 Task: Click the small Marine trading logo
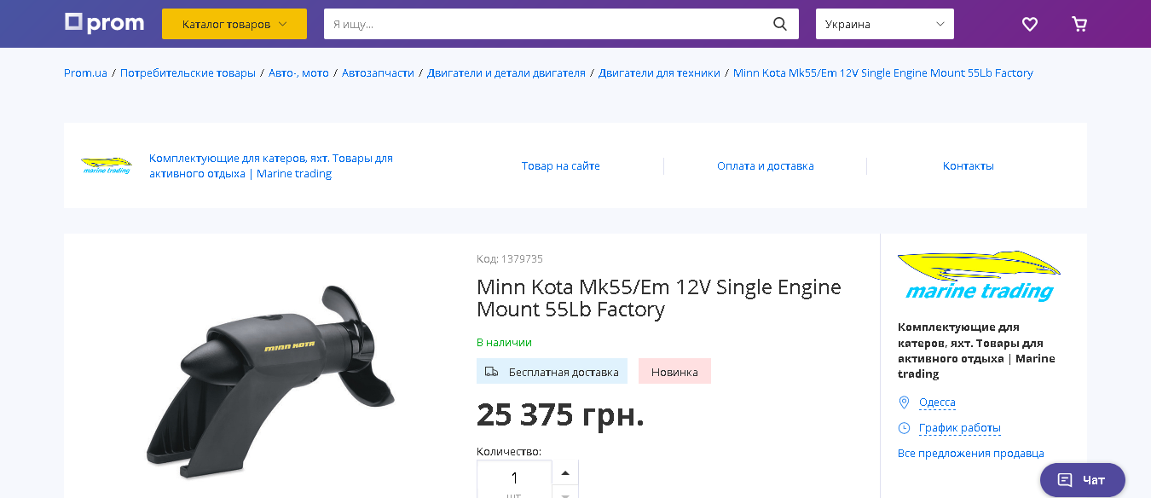click(107, 165)
